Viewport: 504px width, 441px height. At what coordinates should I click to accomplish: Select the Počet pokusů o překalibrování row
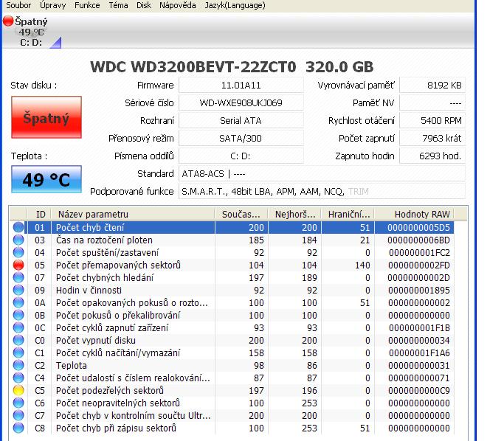tap(232, 315)
